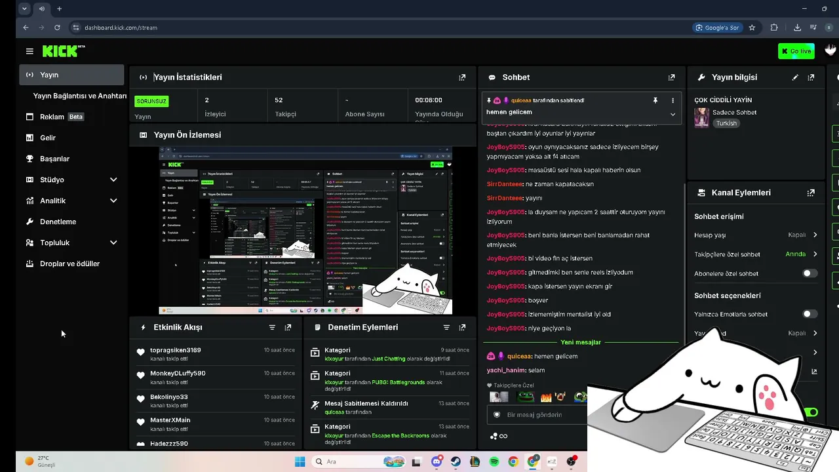The image size is (839, 472).
Task: Click the SORUNSUZ status badge
Action: 151,101
